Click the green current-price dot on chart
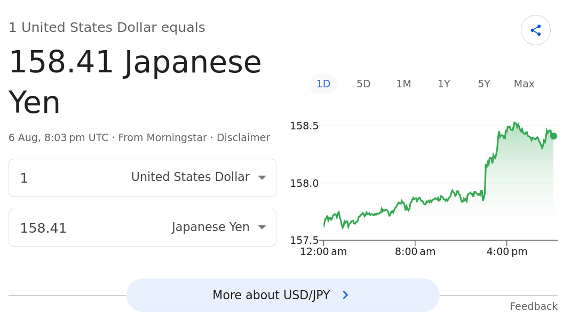This screenshot has width=571, height=320. click(x=553, y=136)
